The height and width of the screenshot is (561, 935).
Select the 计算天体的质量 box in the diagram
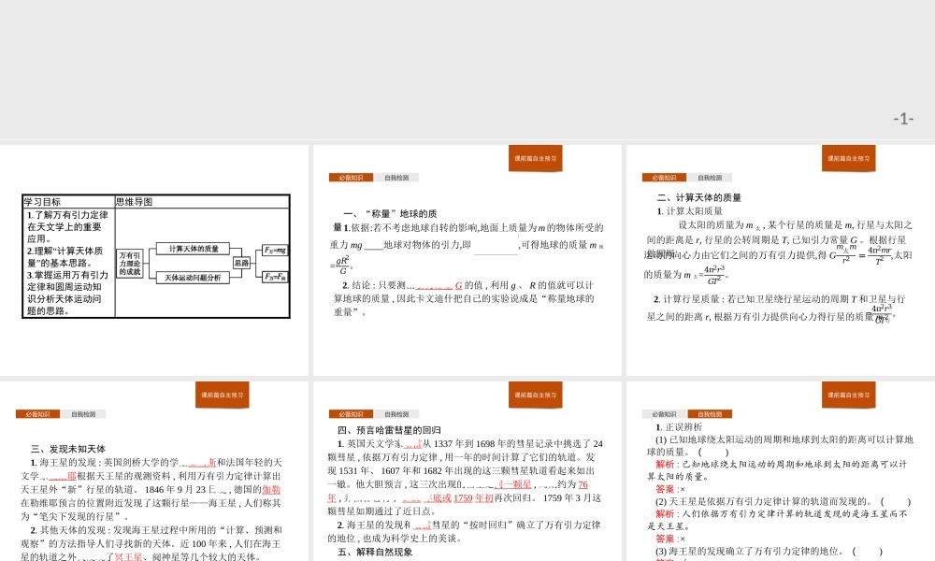193,248
